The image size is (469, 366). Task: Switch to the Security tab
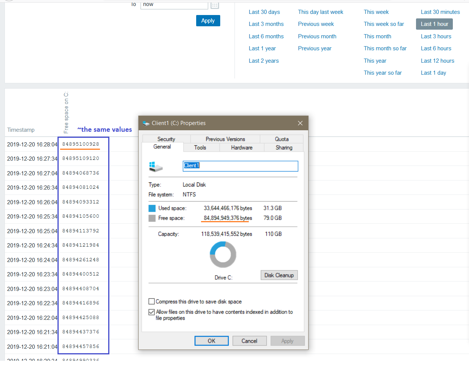click(x=166, y=139)
